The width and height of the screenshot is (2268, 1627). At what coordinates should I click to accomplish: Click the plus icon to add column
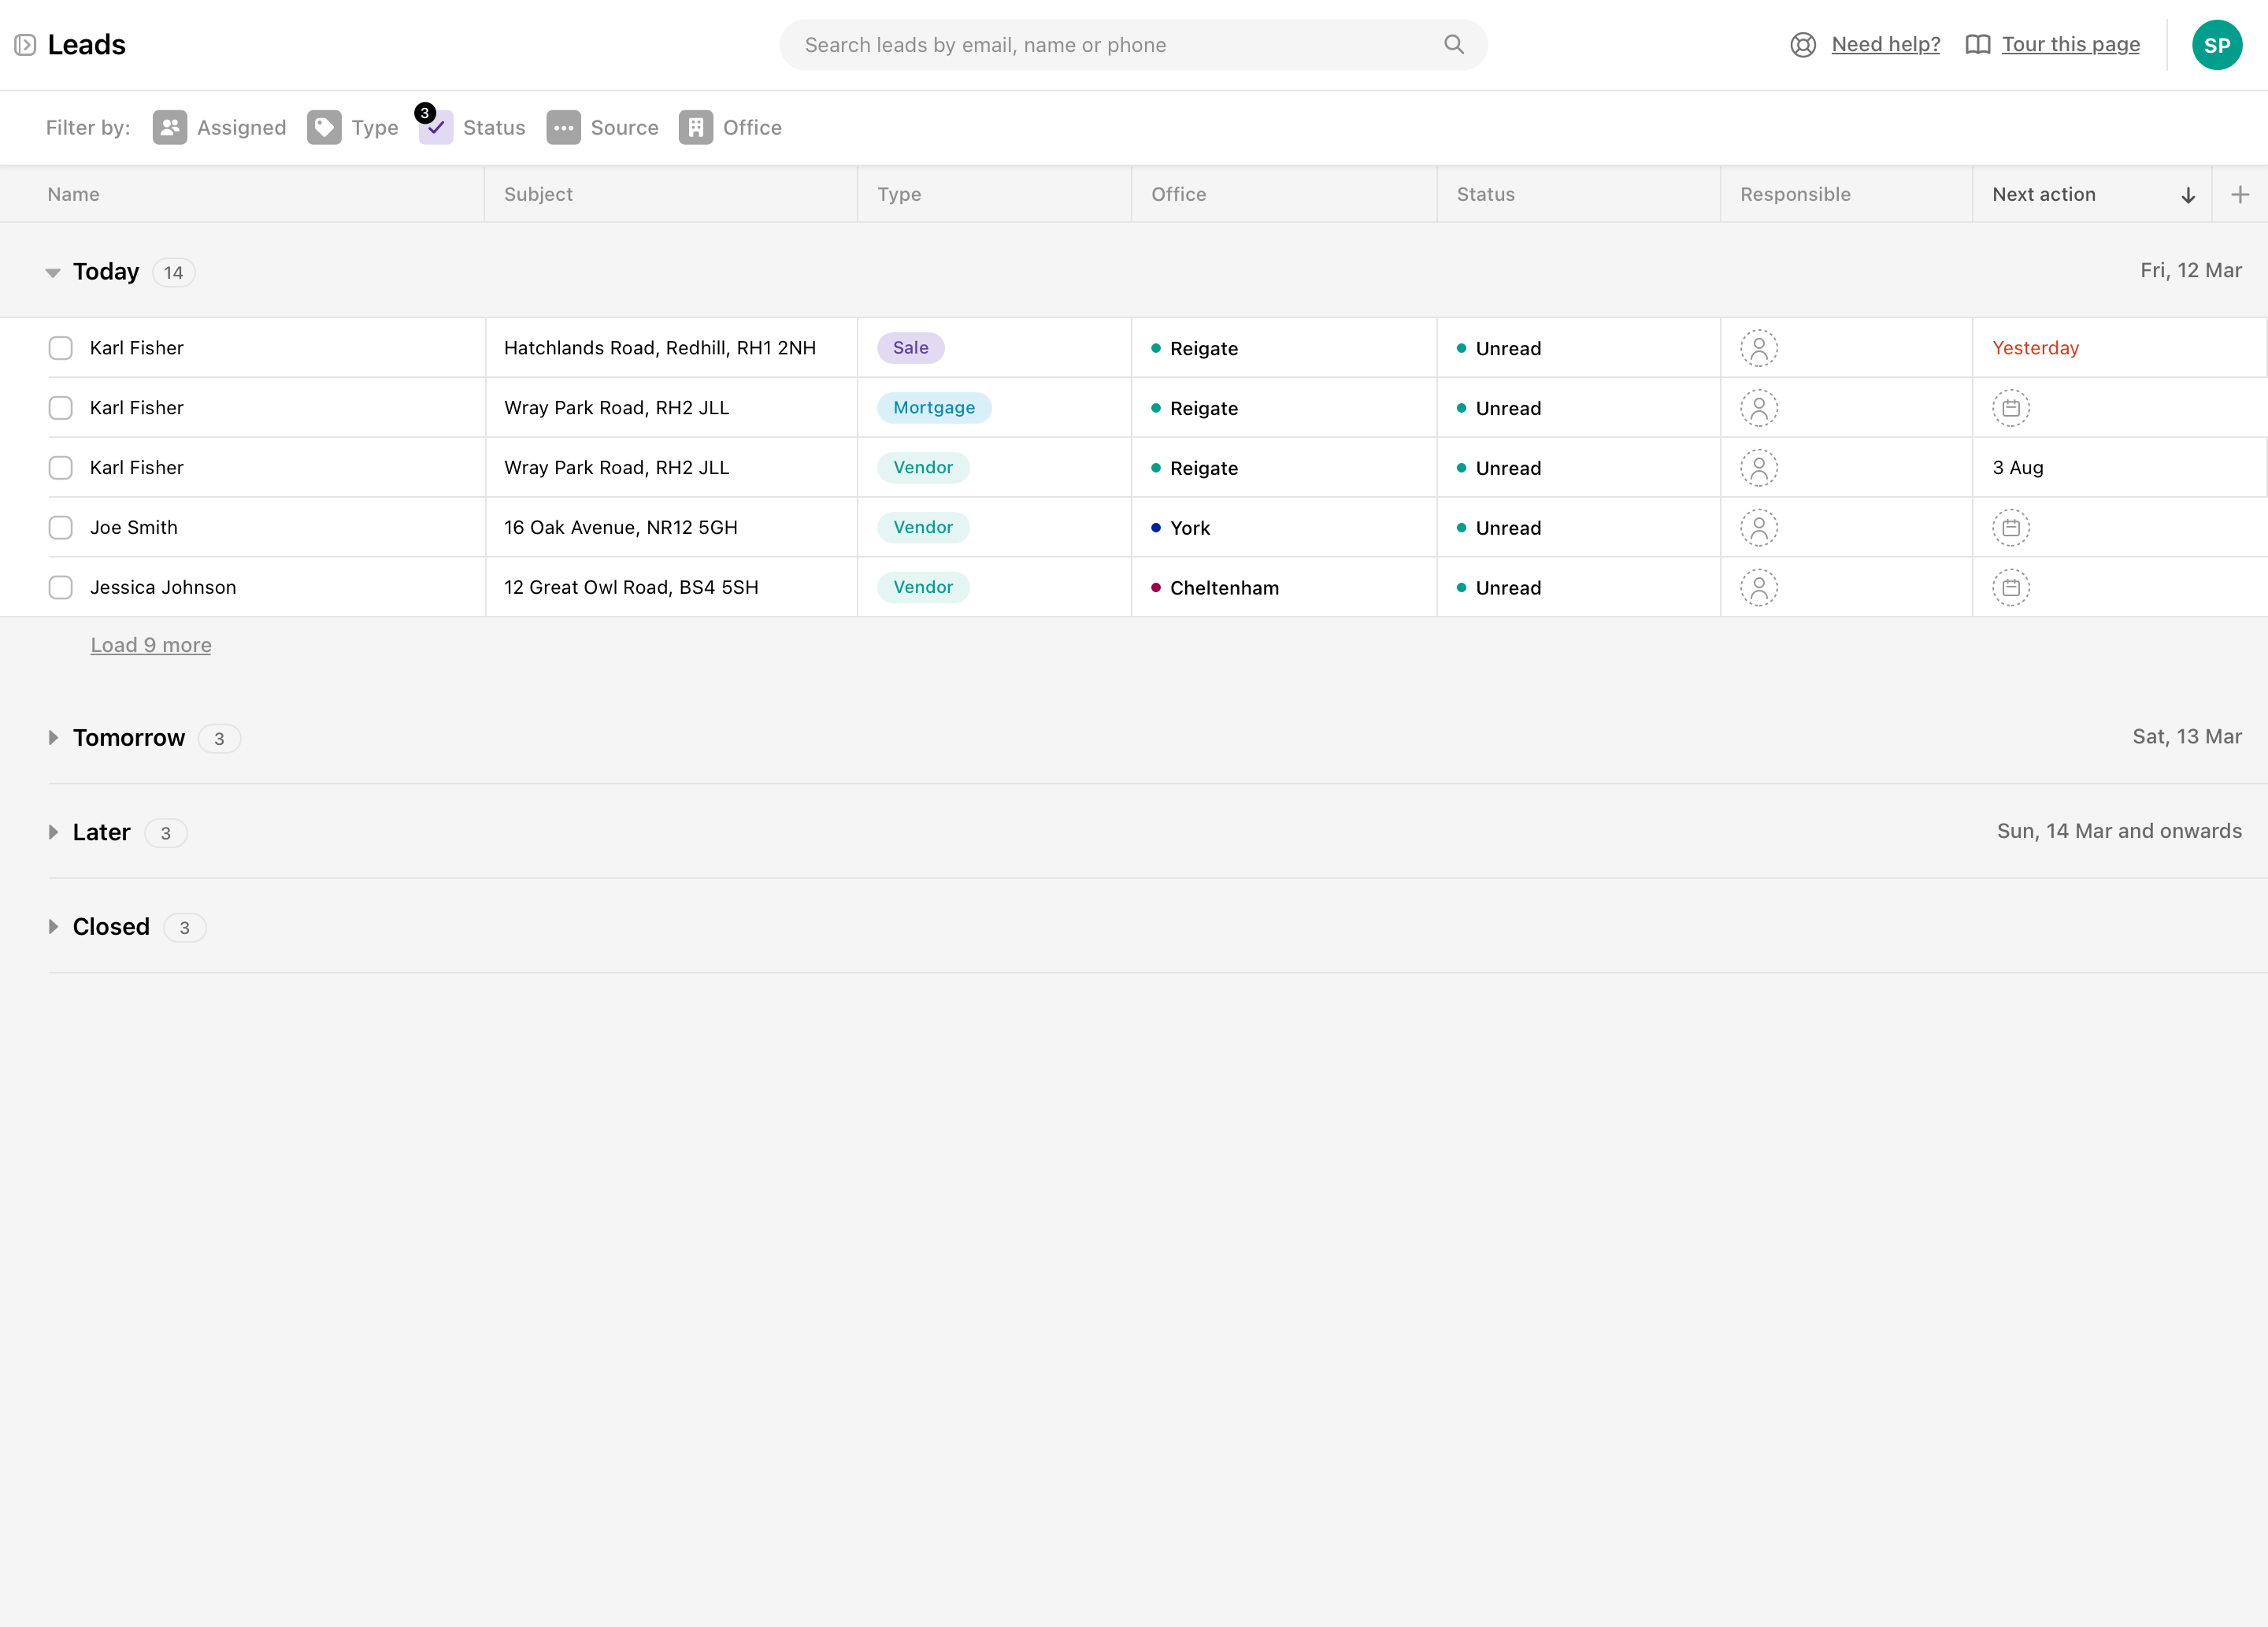point(2240,195)
